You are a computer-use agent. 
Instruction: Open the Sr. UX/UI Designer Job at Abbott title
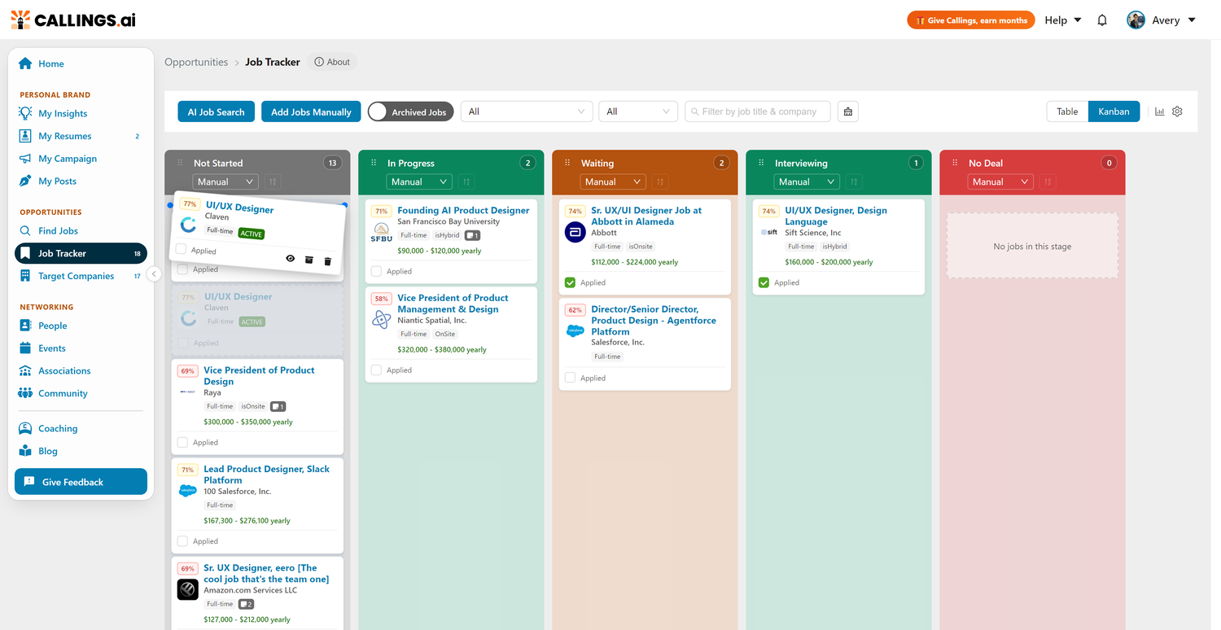click(646, 216)
